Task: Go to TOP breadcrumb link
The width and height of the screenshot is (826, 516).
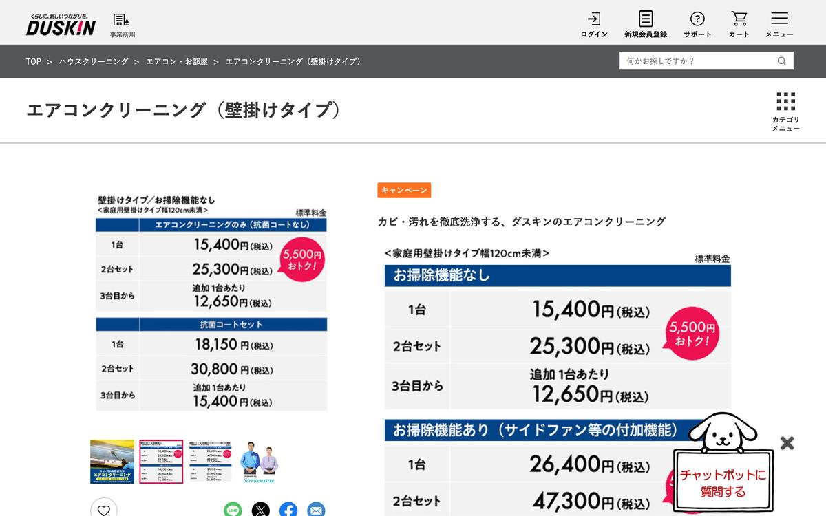Action: point(34,61)
